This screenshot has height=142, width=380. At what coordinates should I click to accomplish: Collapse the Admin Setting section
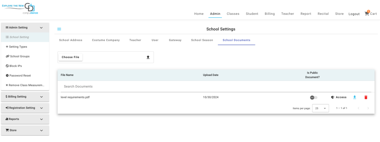pyautogui.click(x=25, y=28)
